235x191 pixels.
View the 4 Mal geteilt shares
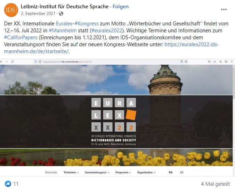pyautogui.click(x=215, y=184)
